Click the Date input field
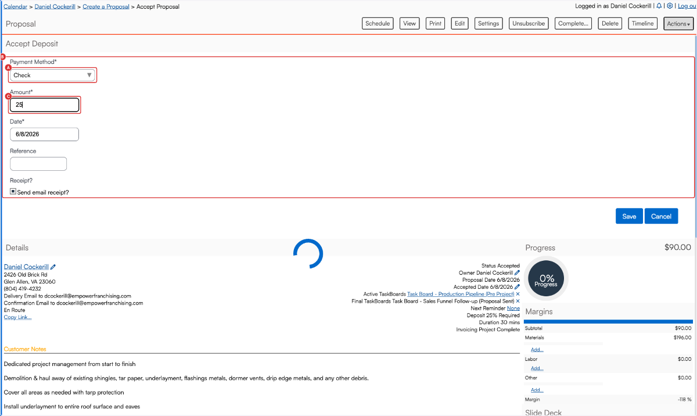Viewport: 697px width, 416px height. 44,134
